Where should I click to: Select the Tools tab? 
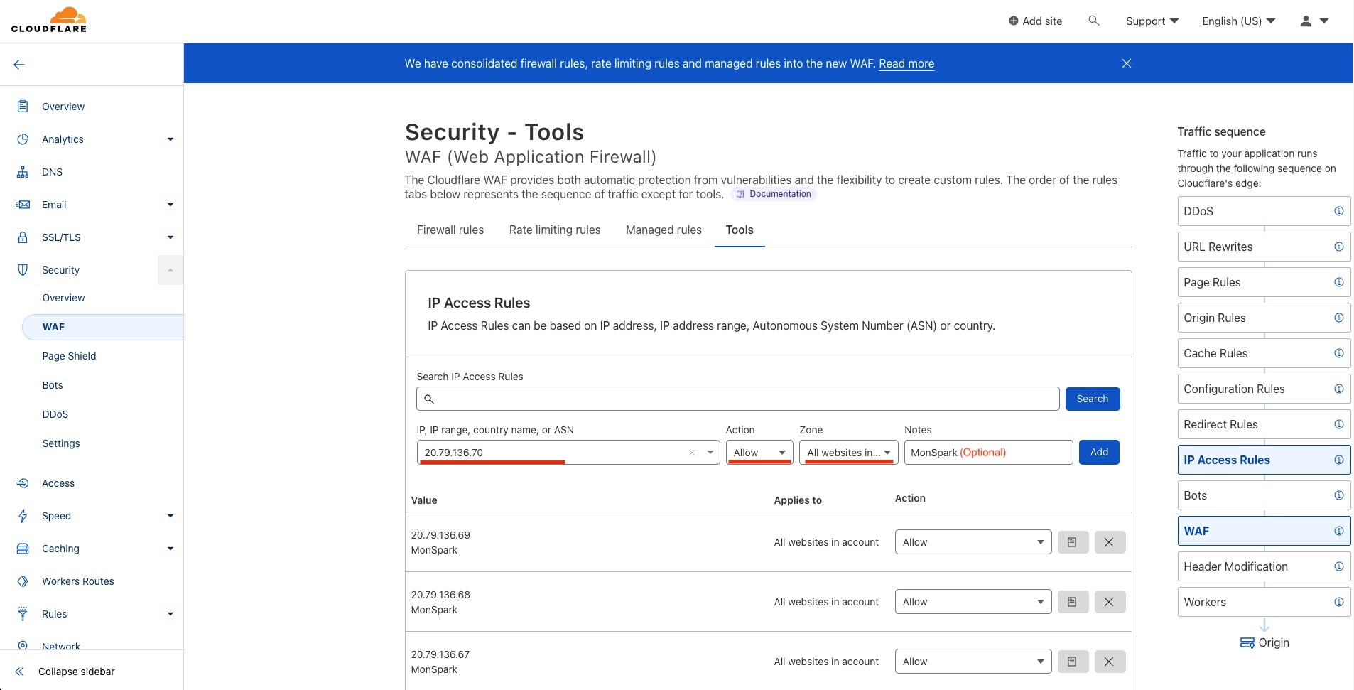click(740, 230)
